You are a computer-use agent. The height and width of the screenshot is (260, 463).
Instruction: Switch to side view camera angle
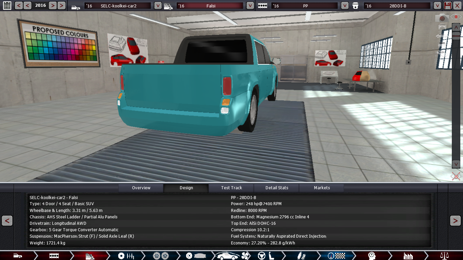pyautogui.click(x=442, y=36)
